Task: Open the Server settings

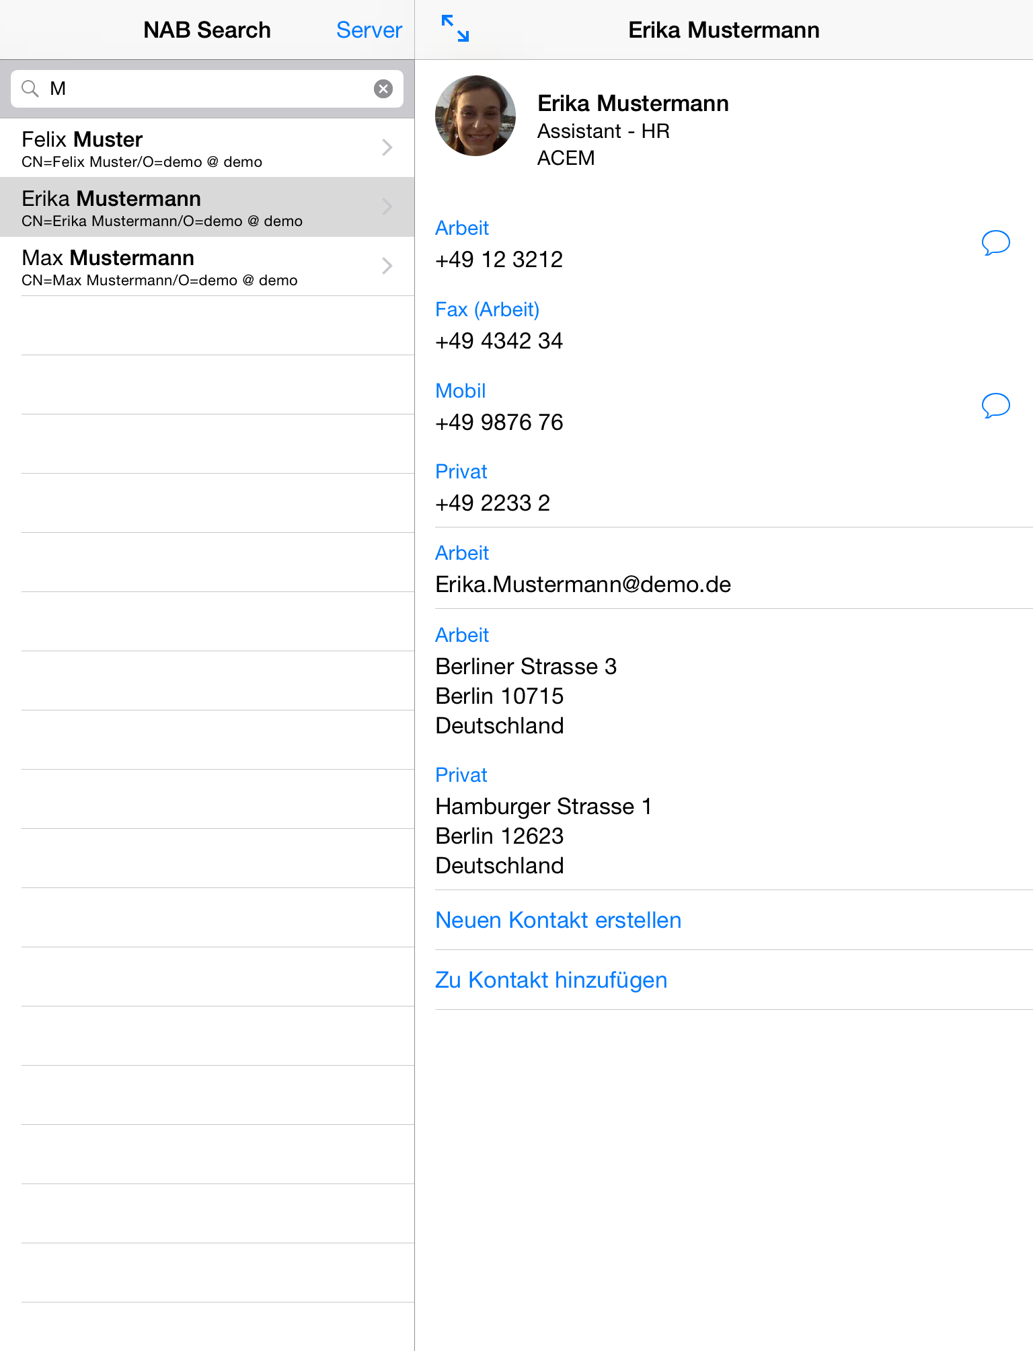Action: pos(369,30)
